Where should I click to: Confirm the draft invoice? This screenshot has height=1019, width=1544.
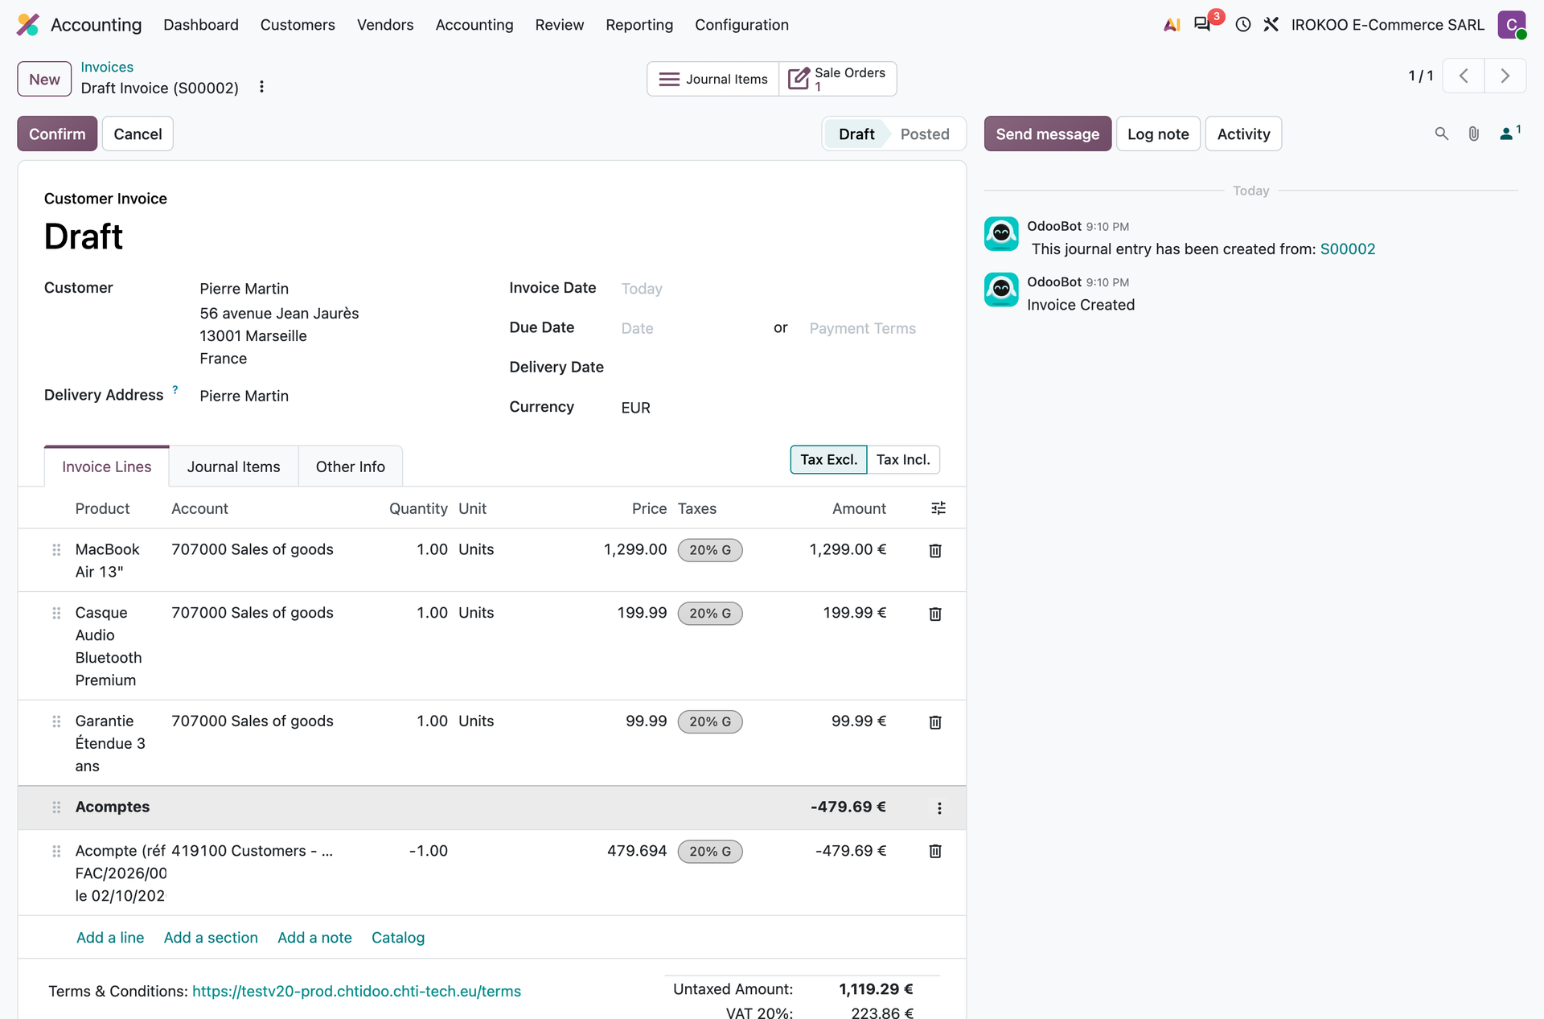tap(57, 134)
